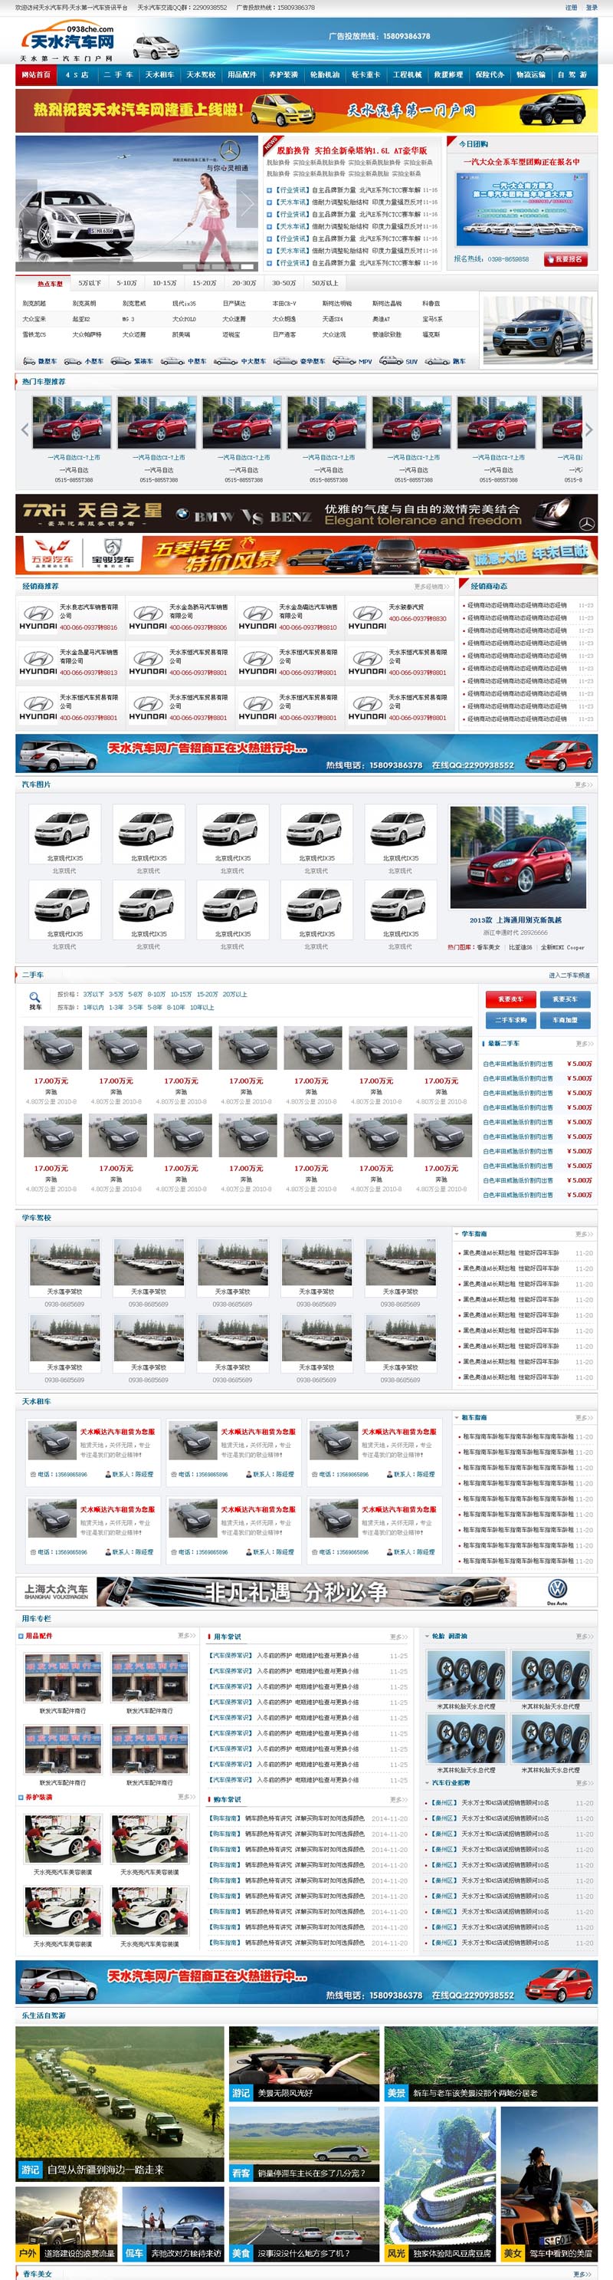Click the 二手车求购 button
Viewport: 613px width, 2280px height.
(510, 1021)
